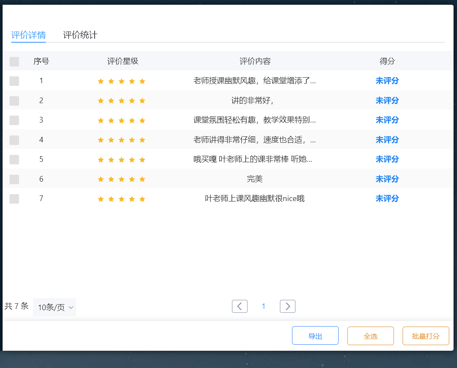Toggle the select-all header checkbox
Image resolution: width=457 pixels, height=368 pixels.
click(14, 61)
